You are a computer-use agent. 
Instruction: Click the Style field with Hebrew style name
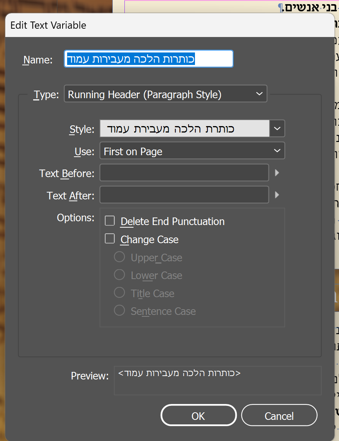(185, 129)
